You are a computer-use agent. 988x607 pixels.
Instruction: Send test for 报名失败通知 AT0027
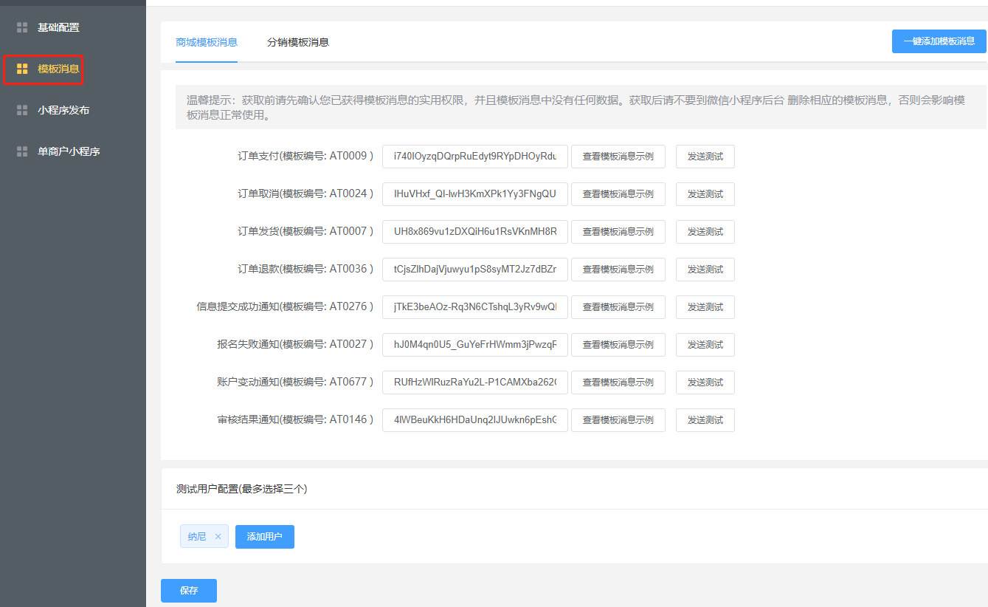click(705, 345)
